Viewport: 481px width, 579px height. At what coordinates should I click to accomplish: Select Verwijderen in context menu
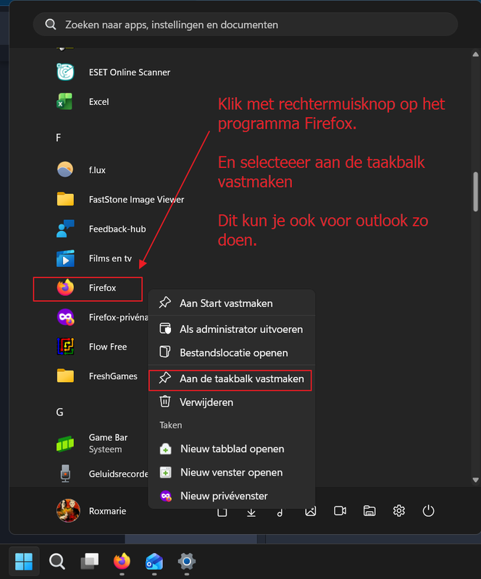tap(231, 402)
